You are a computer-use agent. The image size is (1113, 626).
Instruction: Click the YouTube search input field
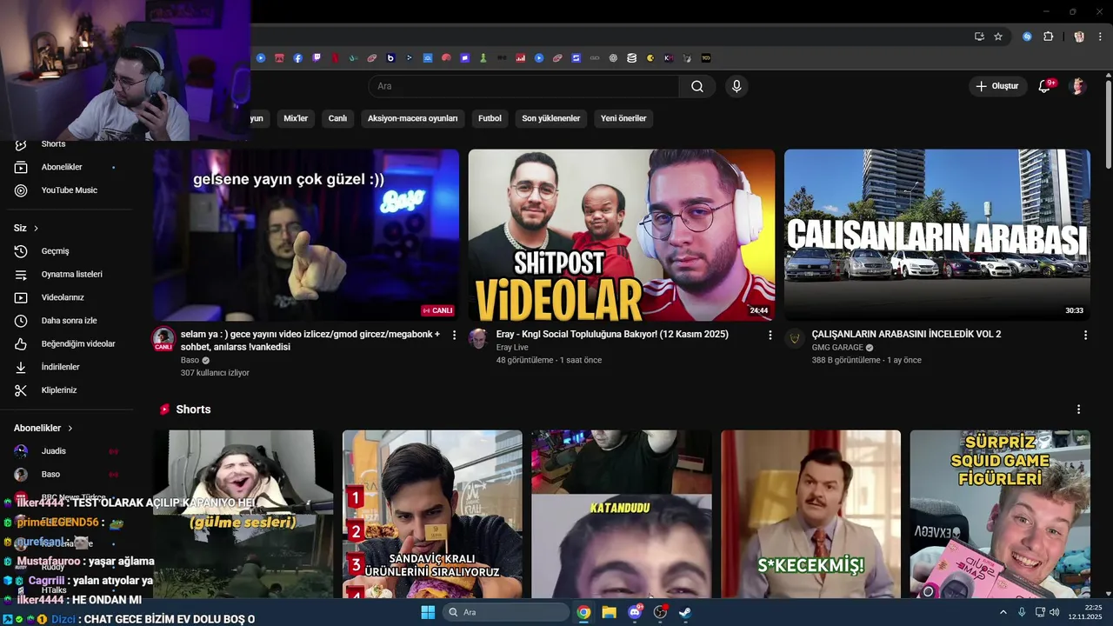(524, 86)
